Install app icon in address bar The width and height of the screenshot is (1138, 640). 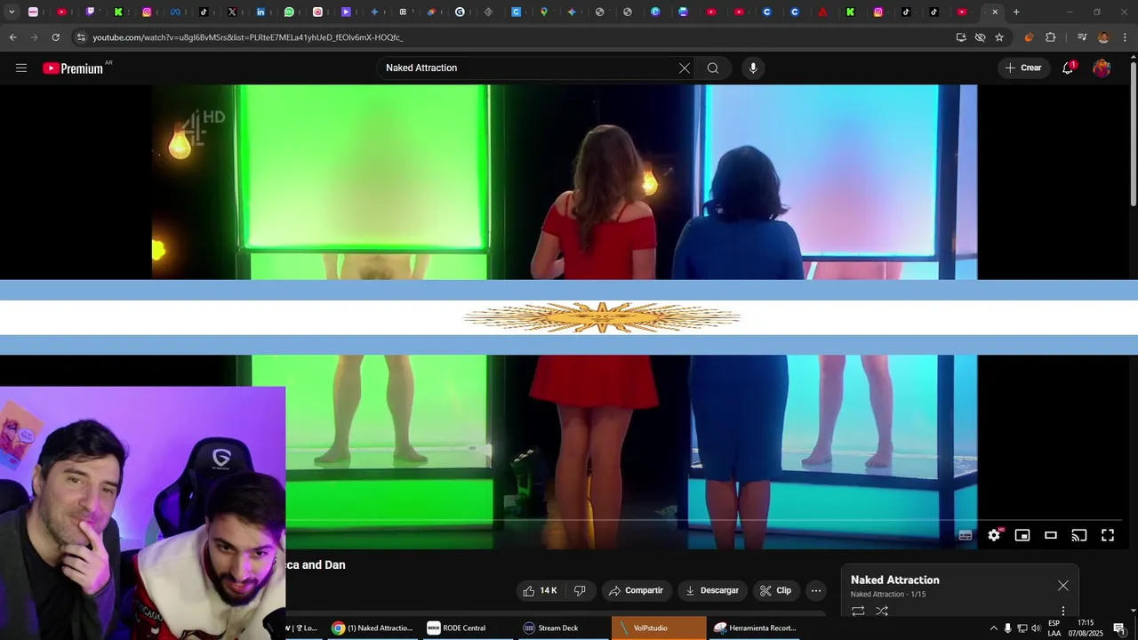tap(961, 37)
